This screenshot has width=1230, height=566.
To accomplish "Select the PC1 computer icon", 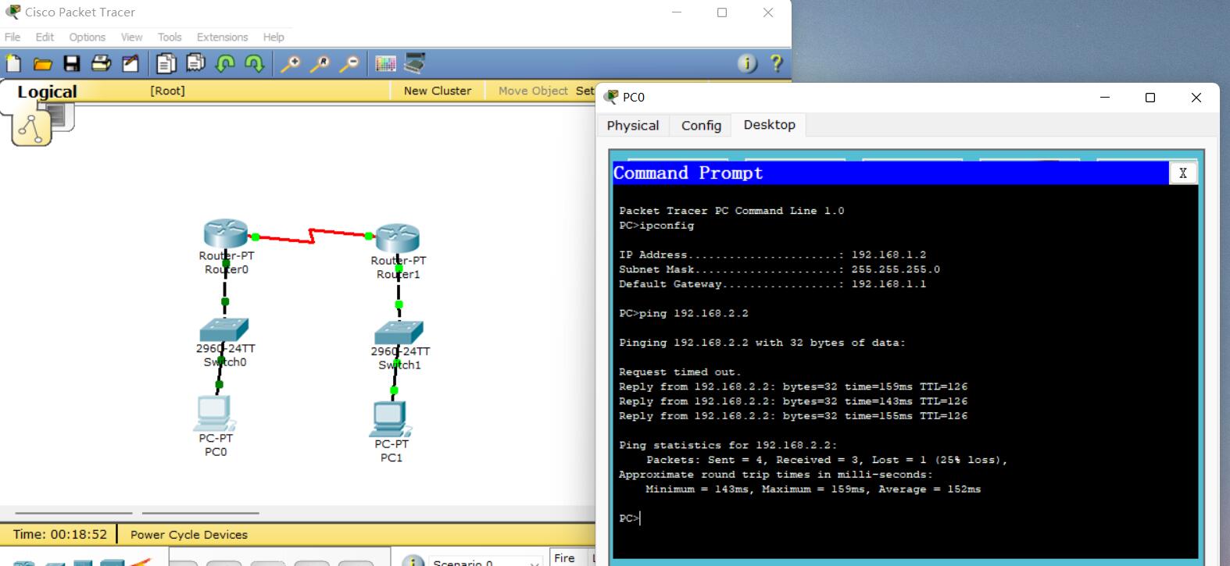I will 390,418.
